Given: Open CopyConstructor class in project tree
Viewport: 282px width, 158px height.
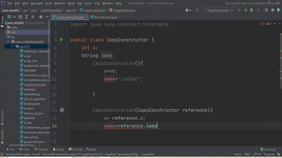Looking at the screenshot, I should point(33,85).
